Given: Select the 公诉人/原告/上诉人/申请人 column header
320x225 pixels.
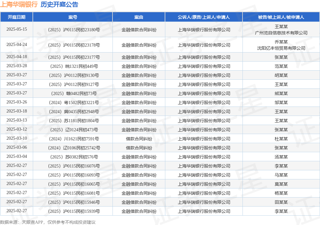Looking at the screenshot, I should 204,17.
